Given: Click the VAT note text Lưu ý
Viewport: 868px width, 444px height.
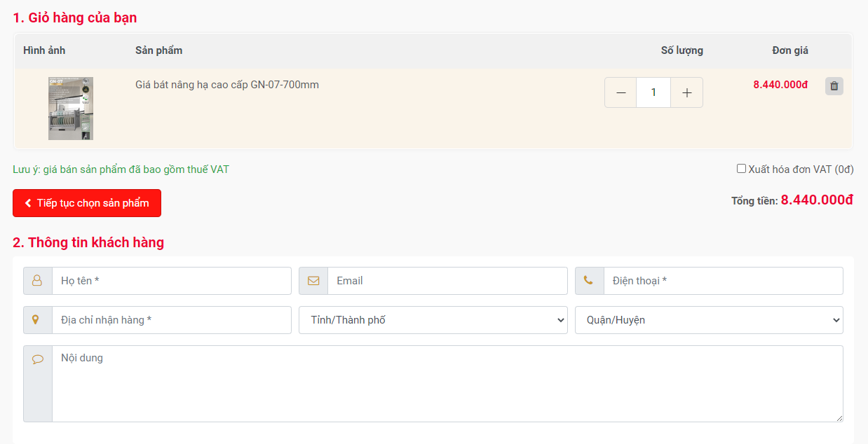Looking at the screenshot, I should pyautogui.click(x=121, y=169).
